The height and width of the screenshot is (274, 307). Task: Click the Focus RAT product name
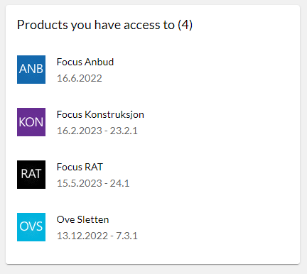tap(80, 167)
